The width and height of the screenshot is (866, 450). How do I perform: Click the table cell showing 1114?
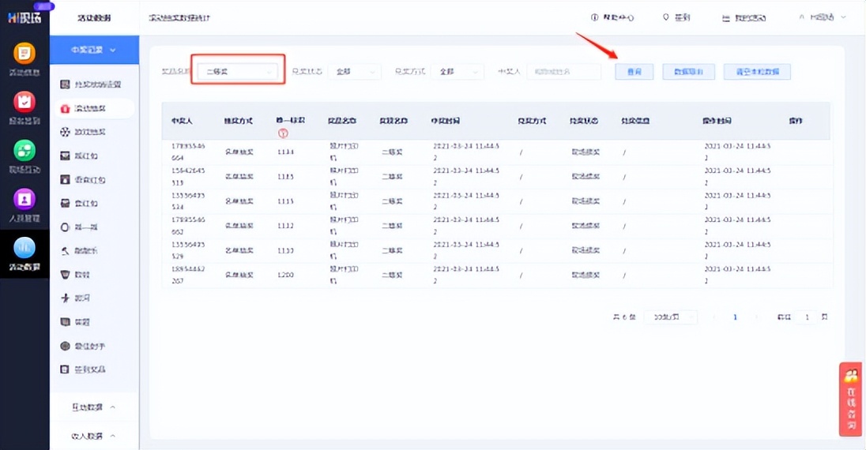[x=285, y=152]
